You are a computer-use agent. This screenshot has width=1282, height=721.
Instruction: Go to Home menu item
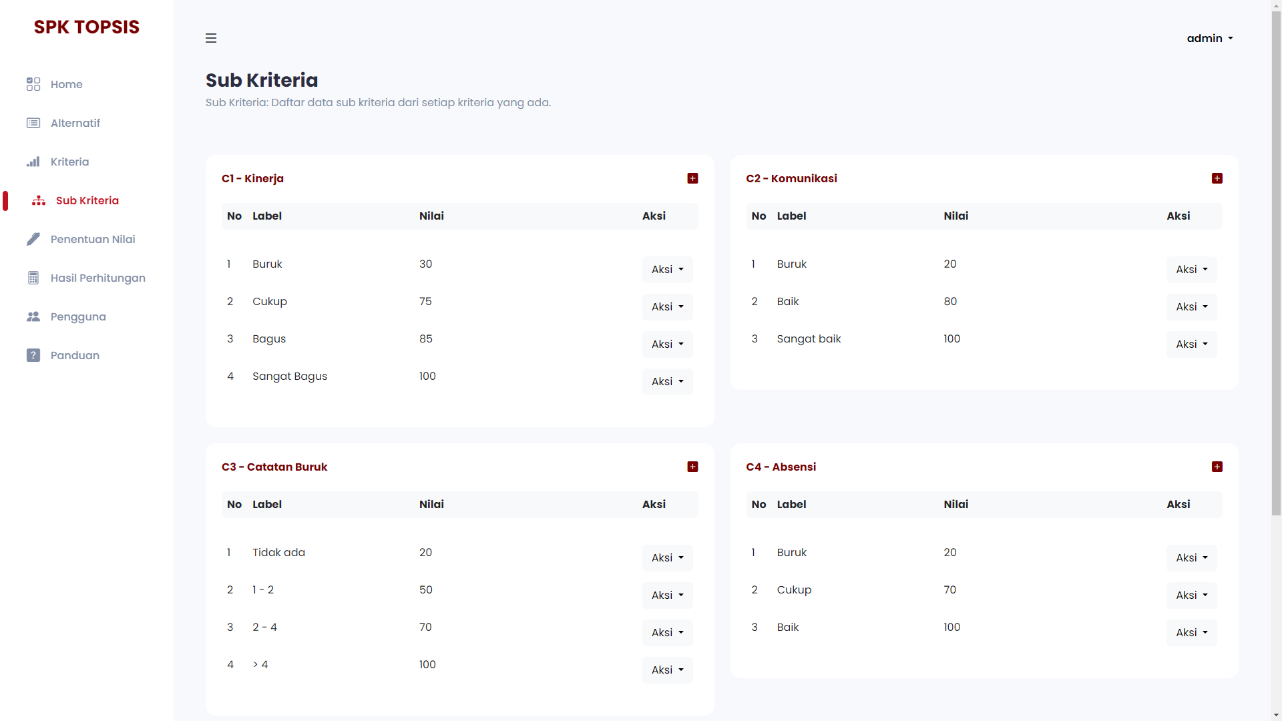(67, 84)
